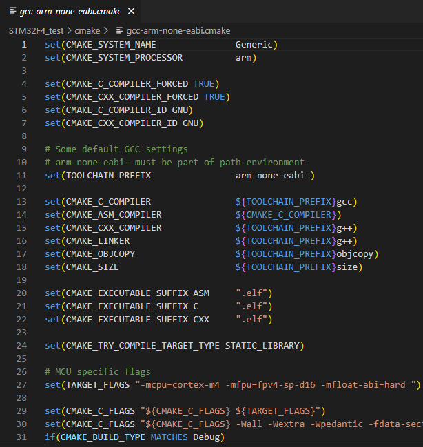Click the comment 'MCU specific flags'
Viewport: 423px width, 447px height.
tap(98, 372)
